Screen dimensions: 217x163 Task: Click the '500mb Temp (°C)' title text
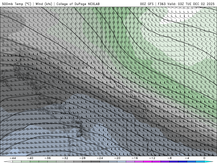17,4
